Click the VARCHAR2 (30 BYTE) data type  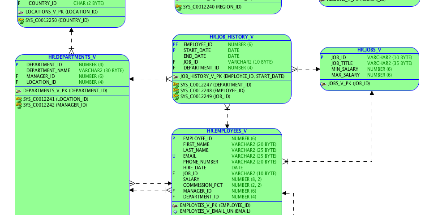[x=101, y=70]
